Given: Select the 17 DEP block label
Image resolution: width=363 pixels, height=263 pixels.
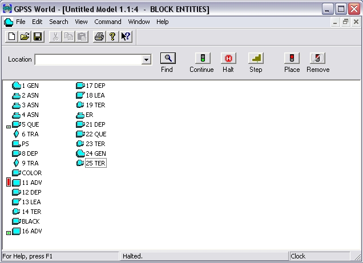Looking at the screenshot, I should click(96, 86).
